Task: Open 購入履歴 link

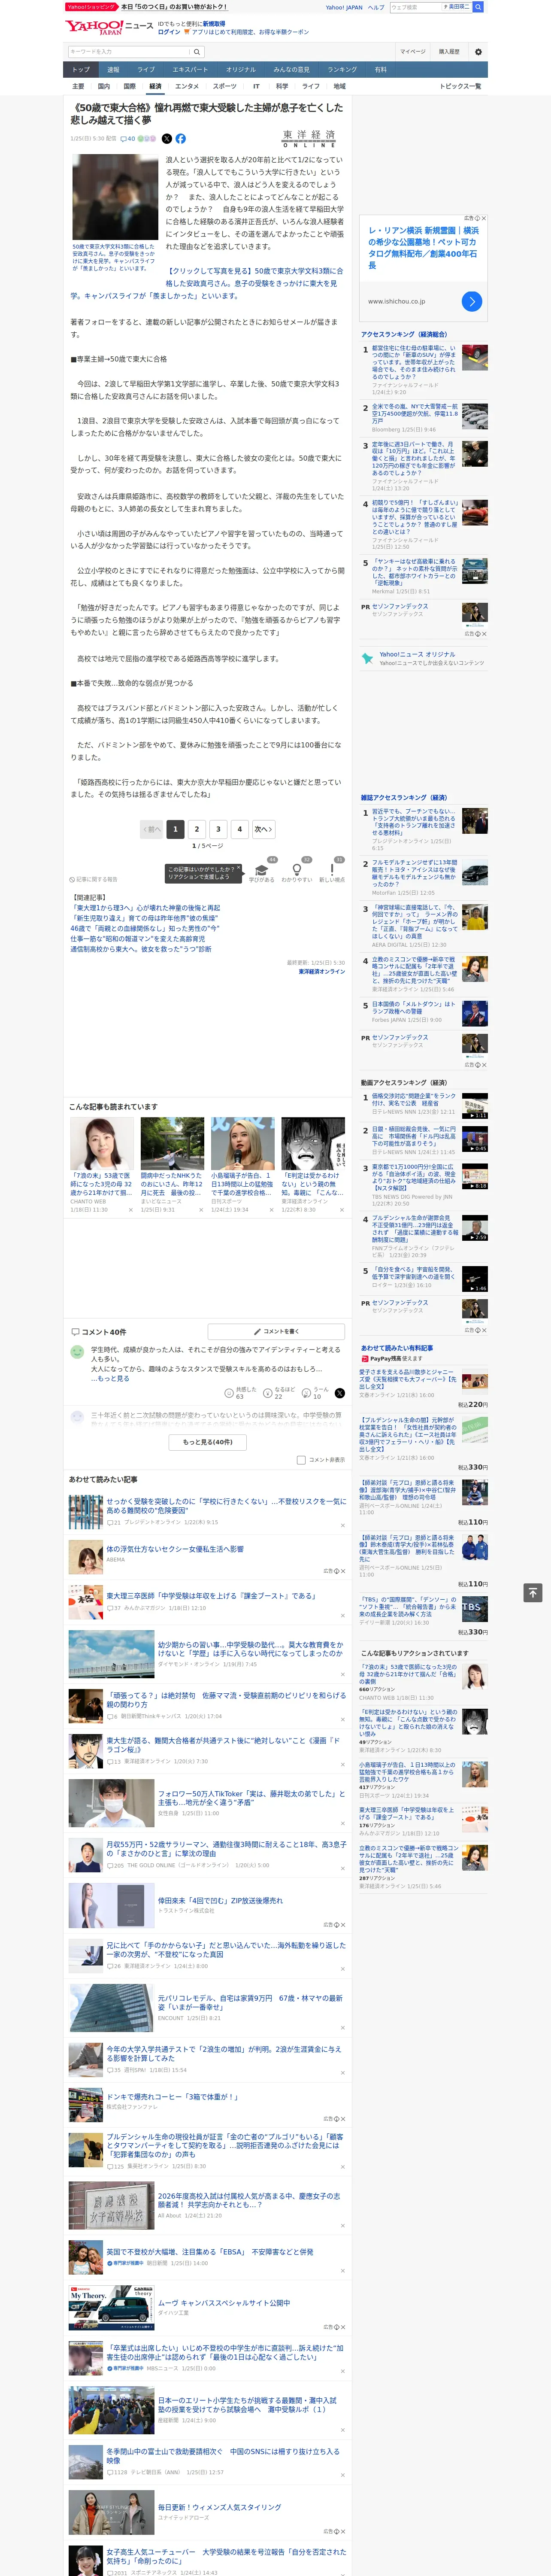Action: (x=449, y=51)
